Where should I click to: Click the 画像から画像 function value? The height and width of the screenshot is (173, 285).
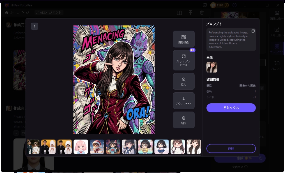pyautogui.click(x=247, y=85)
